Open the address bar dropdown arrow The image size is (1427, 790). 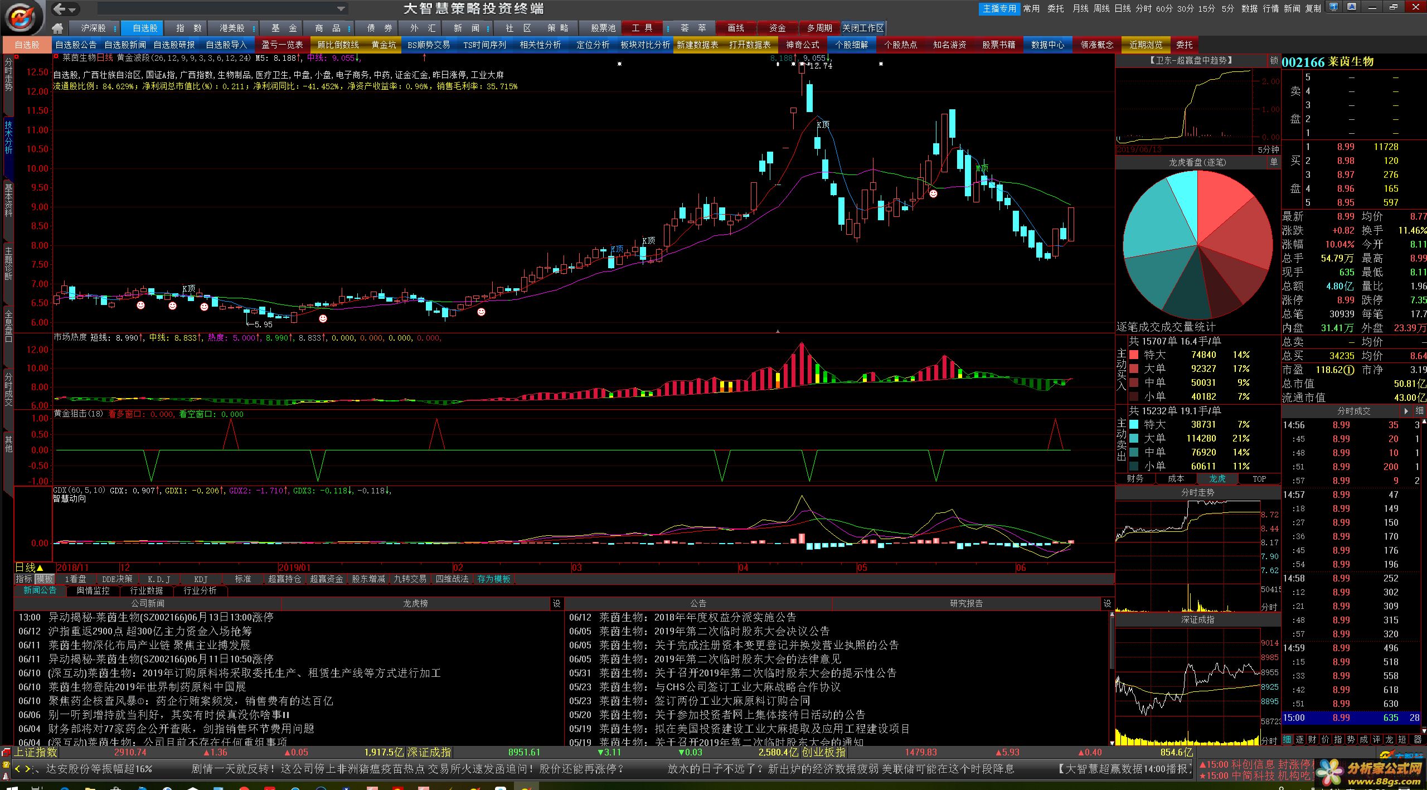tap(341, 9)
